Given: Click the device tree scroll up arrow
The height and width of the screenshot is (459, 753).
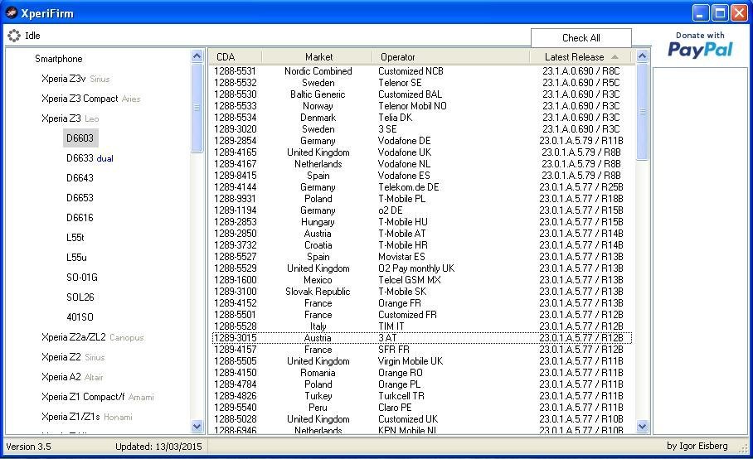Looking at the screenshot, I should [x=197, y=56].
